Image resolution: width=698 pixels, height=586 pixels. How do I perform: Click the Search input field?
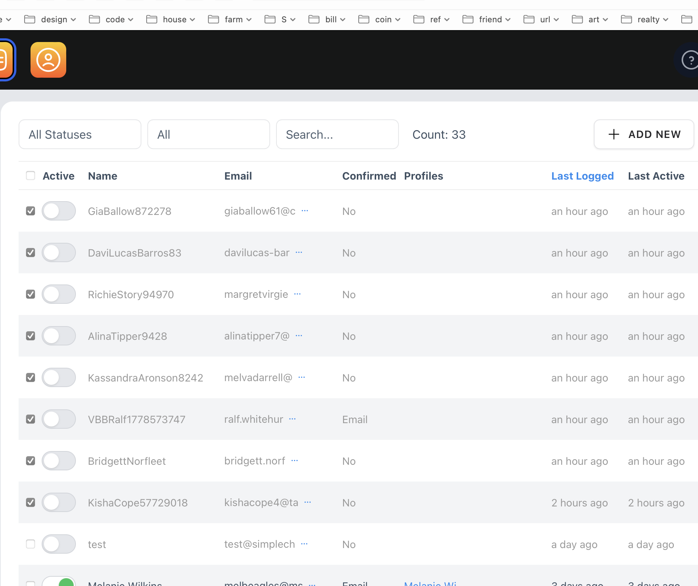[x=337, y=134]
